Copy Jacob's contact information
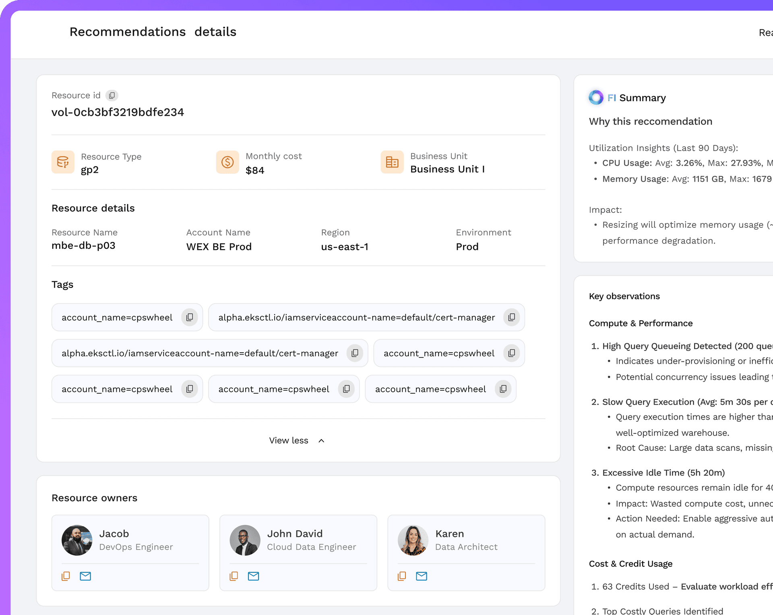This screenshot has height=615, width=773. tap(66, 576)
